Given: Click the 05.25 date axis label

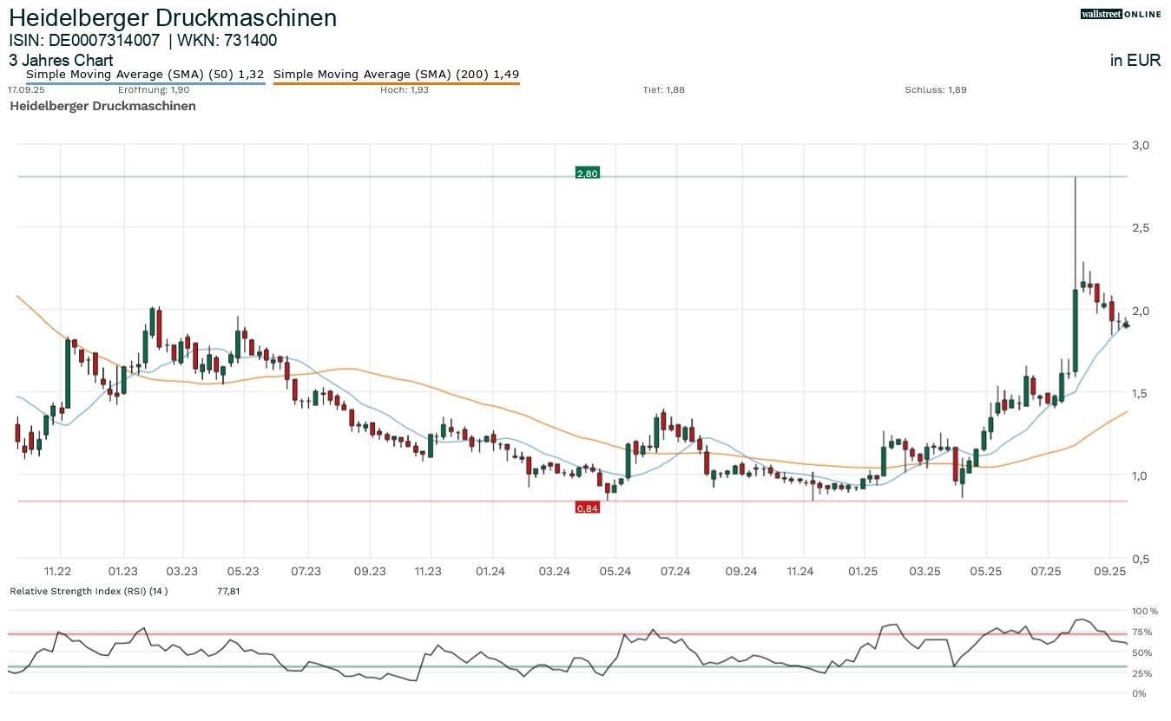Looking at the screenshot, I should point(985,571).
